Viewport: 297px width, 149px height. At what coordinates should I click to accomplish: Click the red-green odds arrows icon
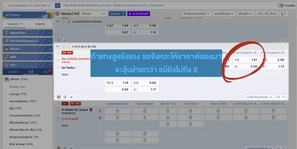(284, 14)
